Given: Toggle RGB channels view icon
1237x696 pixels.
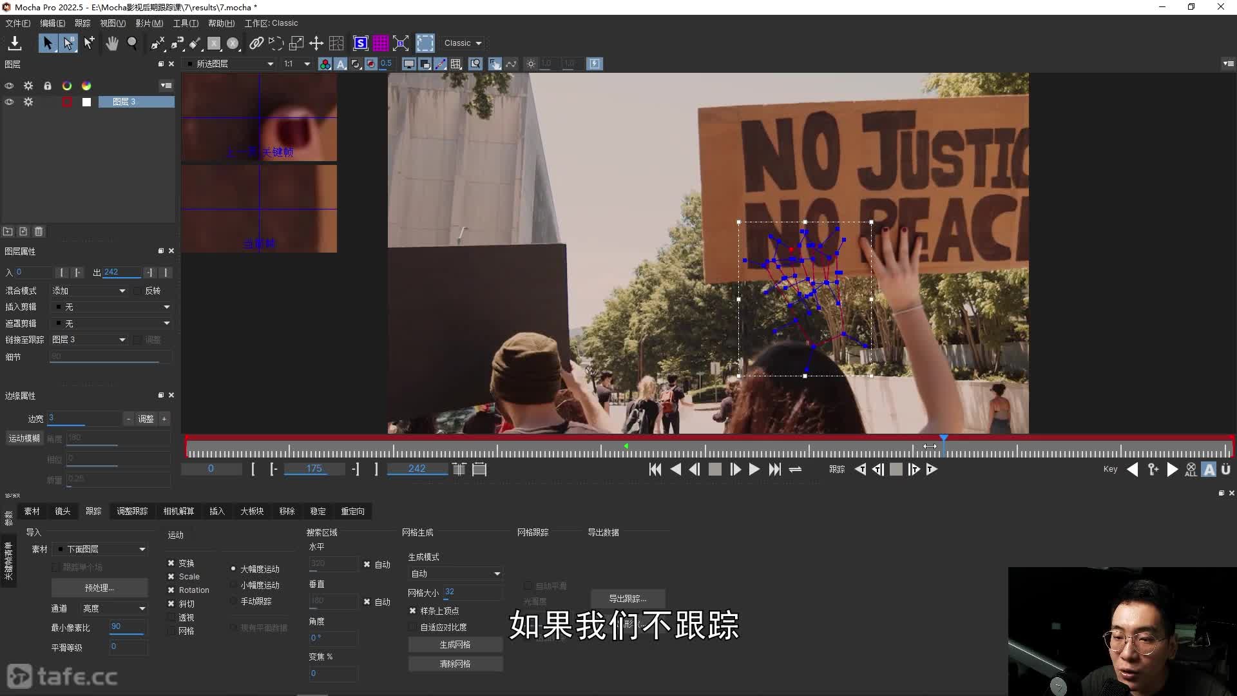Looking at the screenshot, I should click(x=325, y=64).
